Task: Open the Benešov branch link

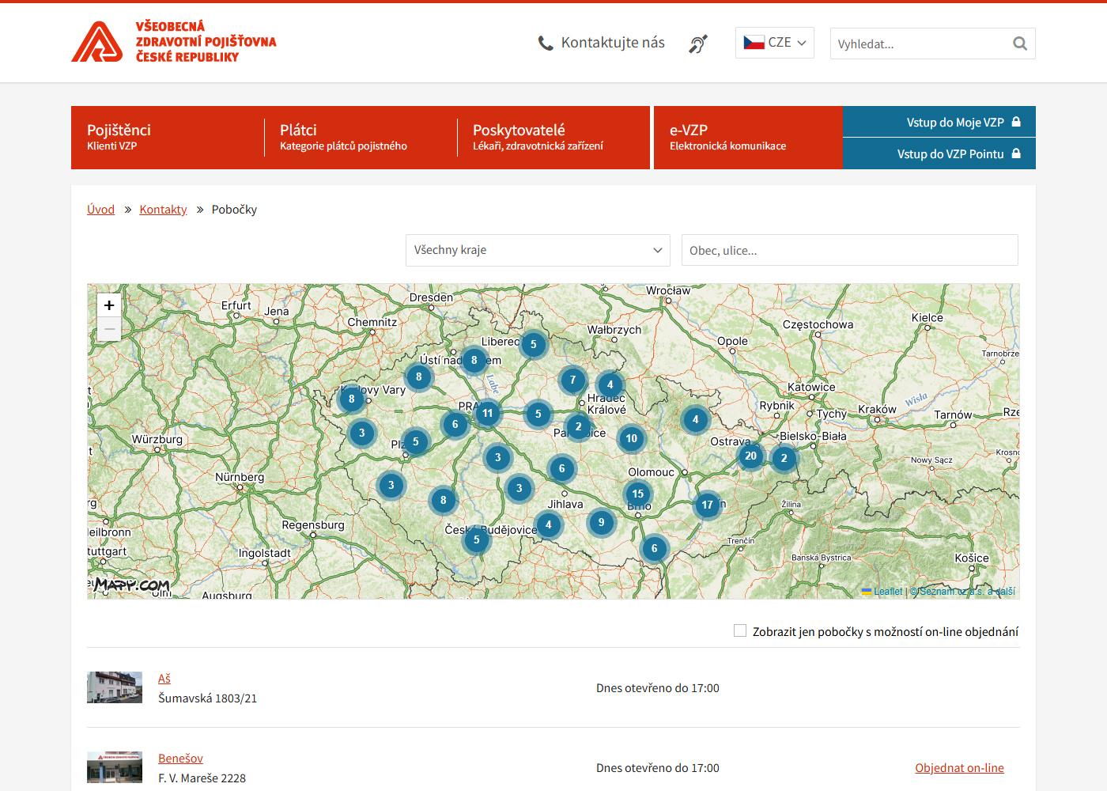Action: pos(180,759)
